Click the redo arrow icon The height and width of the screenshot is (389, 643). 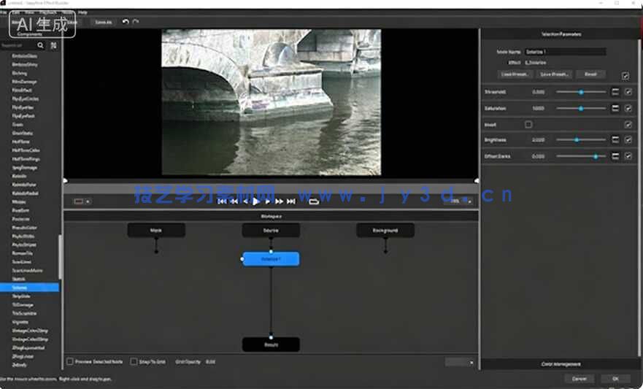[136, 22]
